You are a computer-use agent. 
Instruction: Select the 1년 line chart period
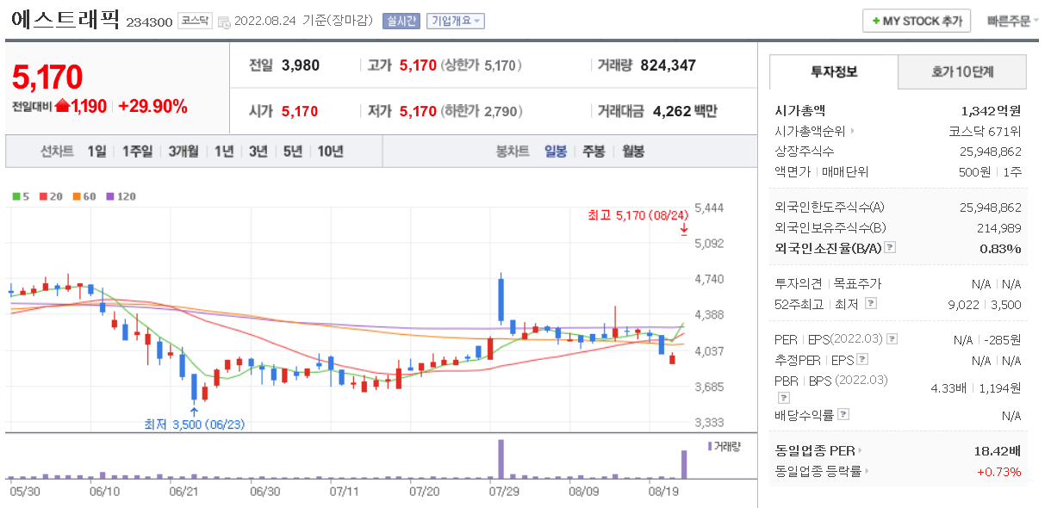click(224, 151)
